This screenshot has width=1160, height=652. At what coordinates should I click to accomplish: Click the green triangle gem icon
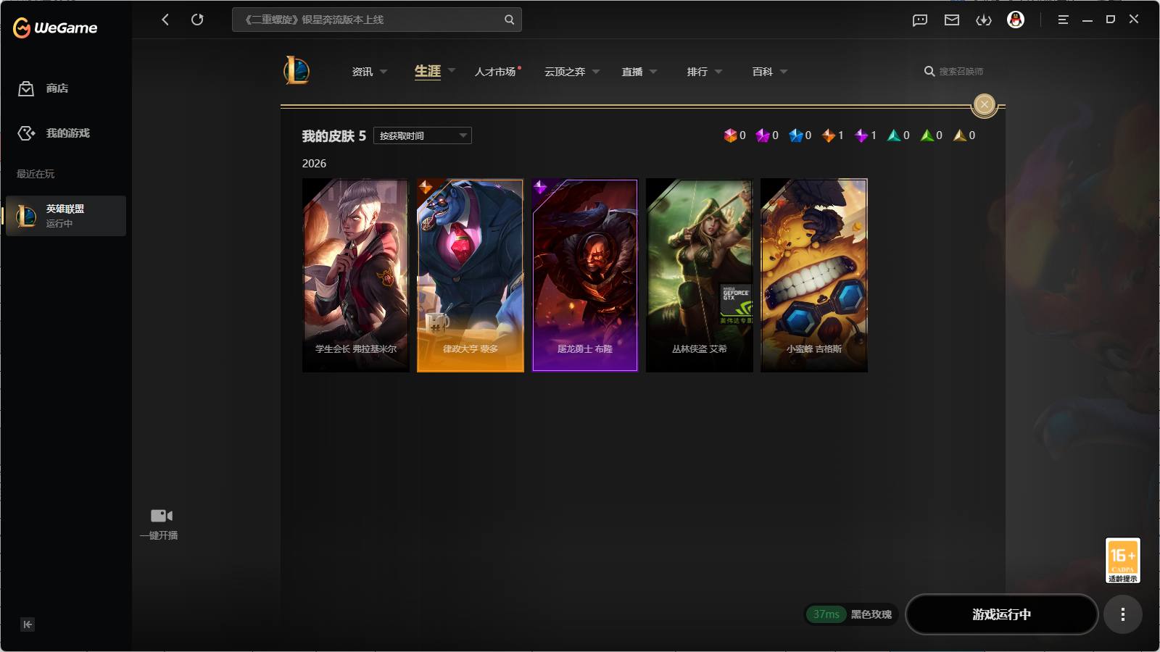pyautogui.click(x=927, y=135)
